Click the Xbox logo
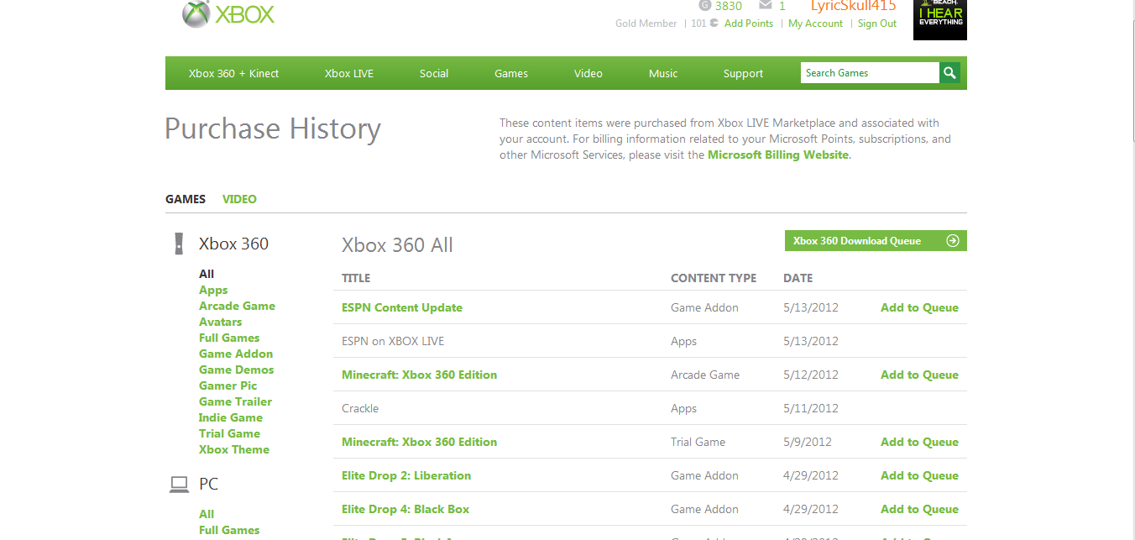The width and height of the screenshot is (1135, 540). click(x=228, y=14)
